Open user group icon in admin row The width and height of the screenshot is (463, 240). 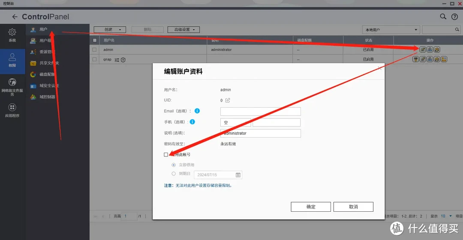click(x=430, y=50)
